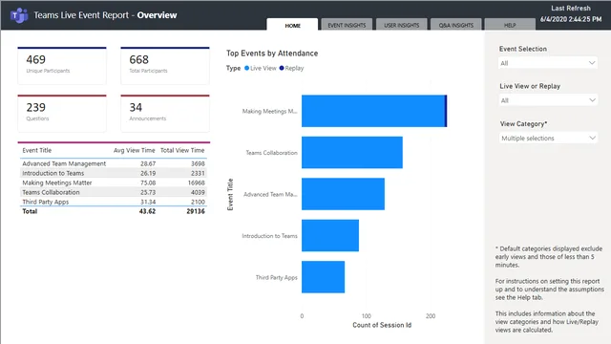The image size is (611, 344).
Task: Click the Top Events by Attendance title
Action: [x=272, y=54]
